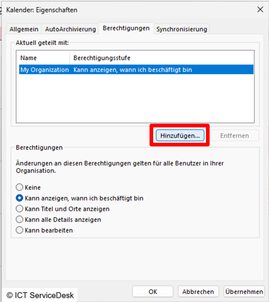
Task: Click the Berechtigungsstufe column header
Action: tap(102, 58)
